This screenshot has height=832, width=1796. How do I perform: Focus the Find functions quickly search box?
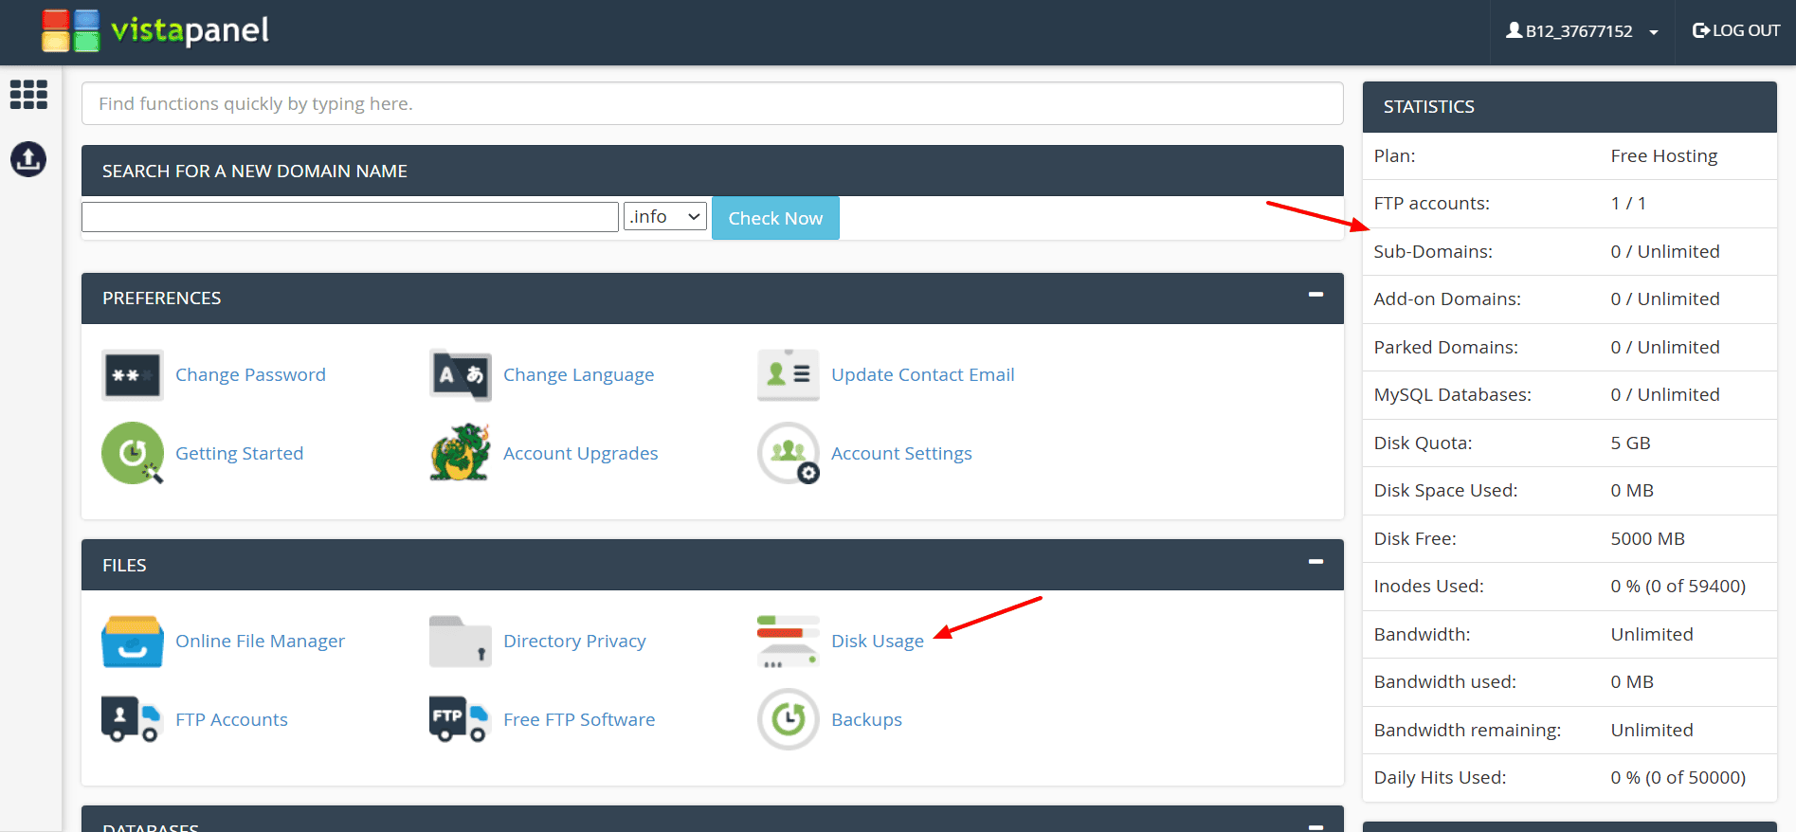point(712,103)
